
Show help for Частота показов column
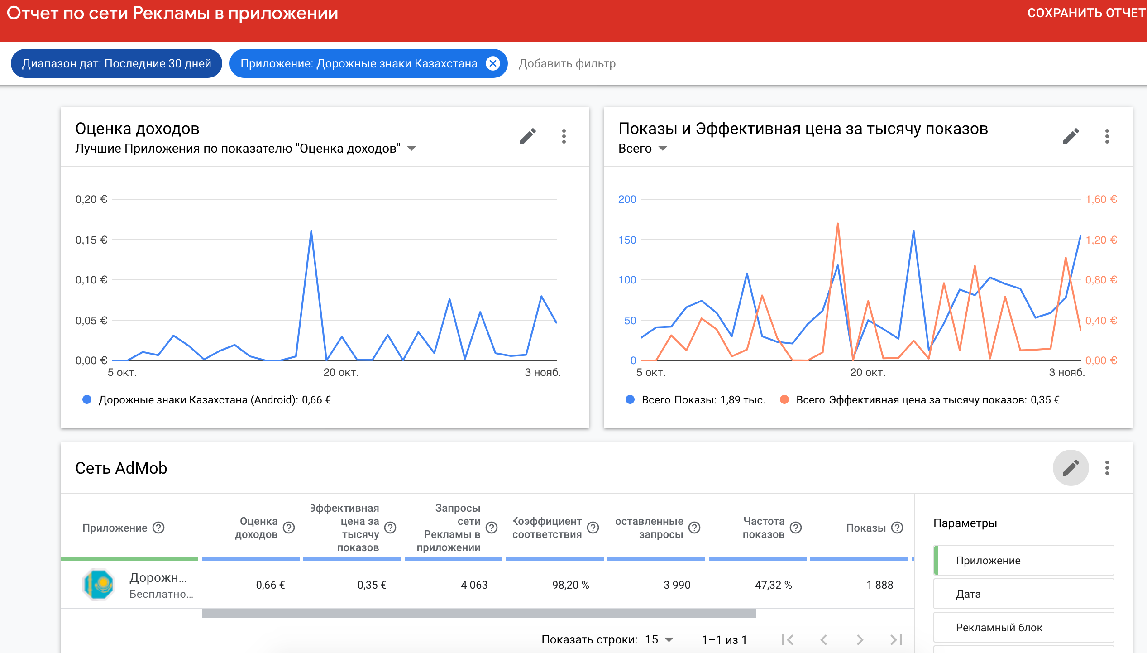796,528
